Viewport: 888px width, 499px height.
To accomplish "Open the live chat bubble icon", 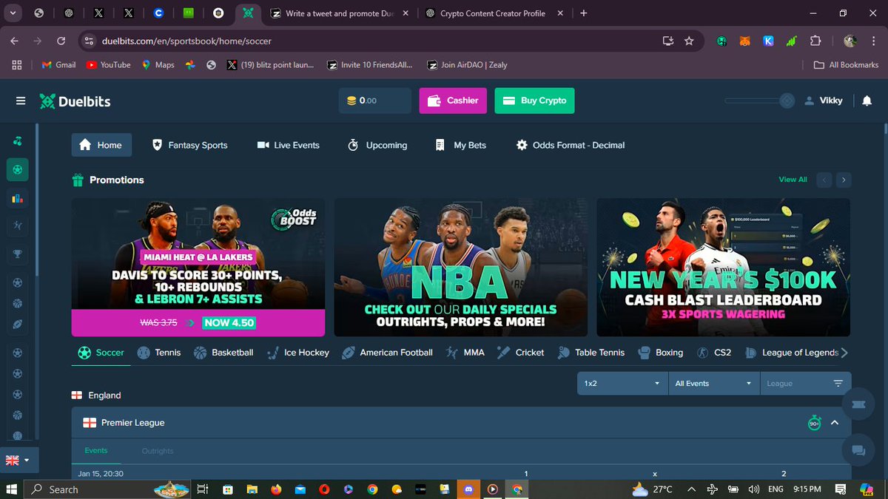I will 858,449.
